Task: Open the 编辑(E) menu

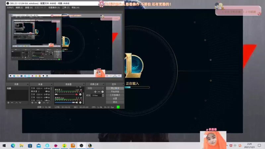Action: tap(19, 8)
